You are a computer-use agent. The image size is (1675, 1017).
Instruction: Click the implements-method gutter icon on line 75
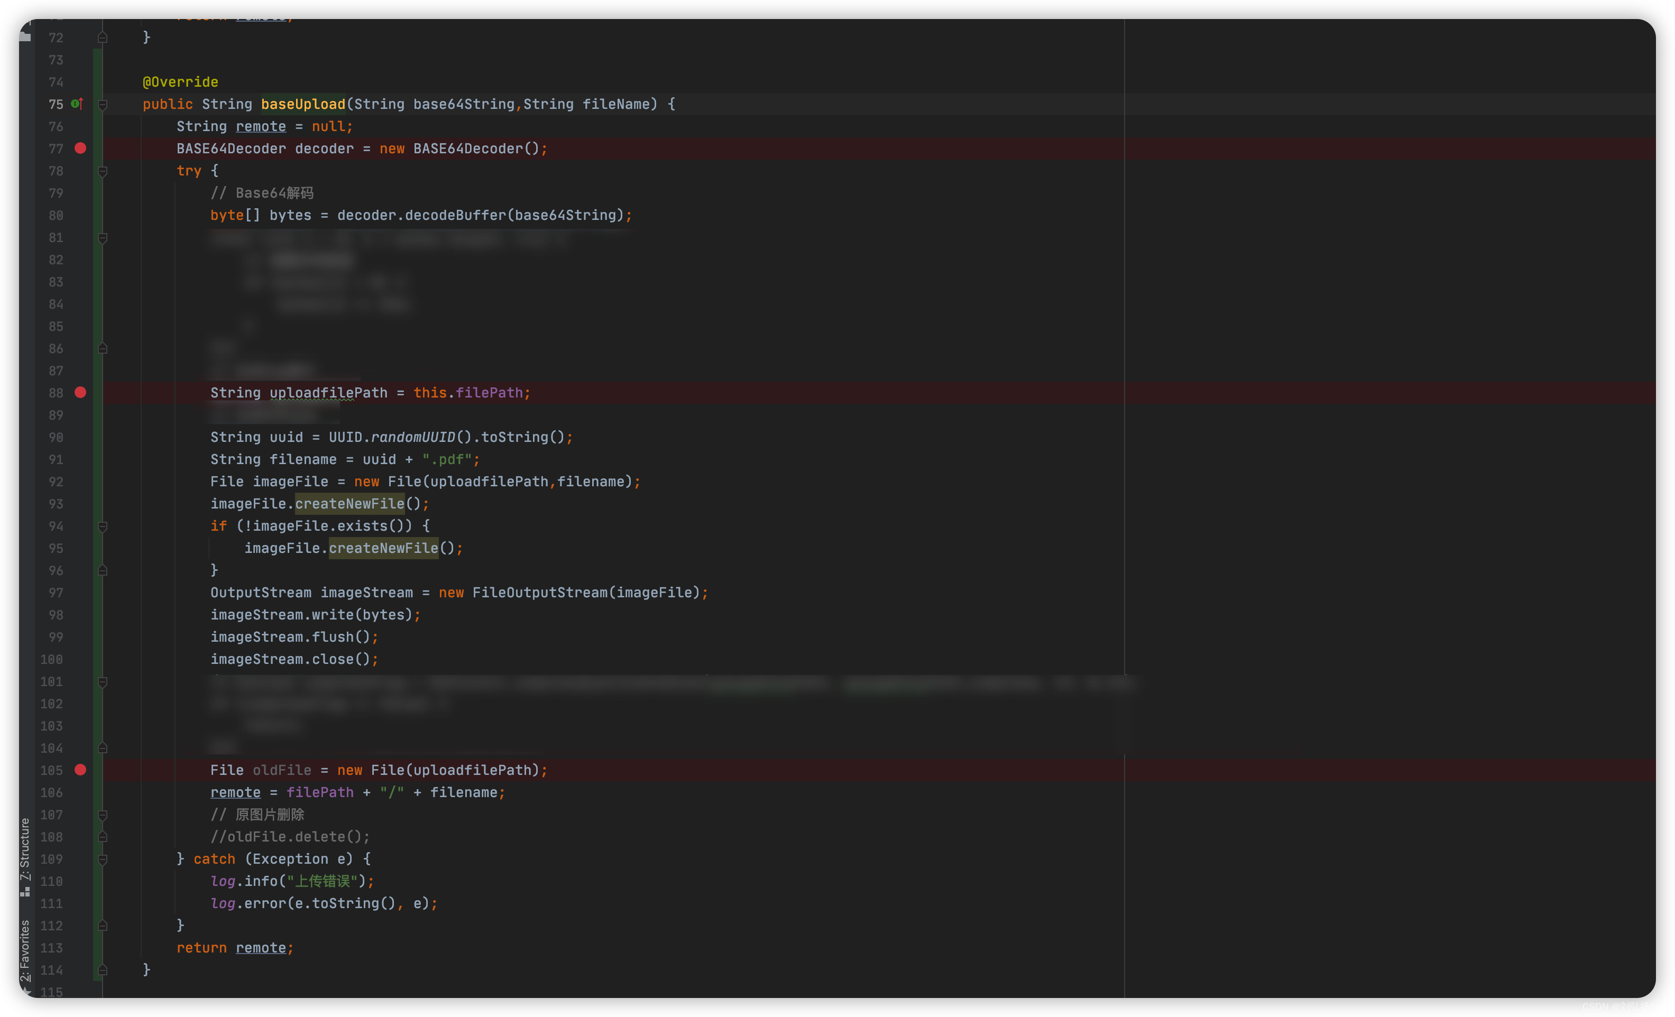77,104
